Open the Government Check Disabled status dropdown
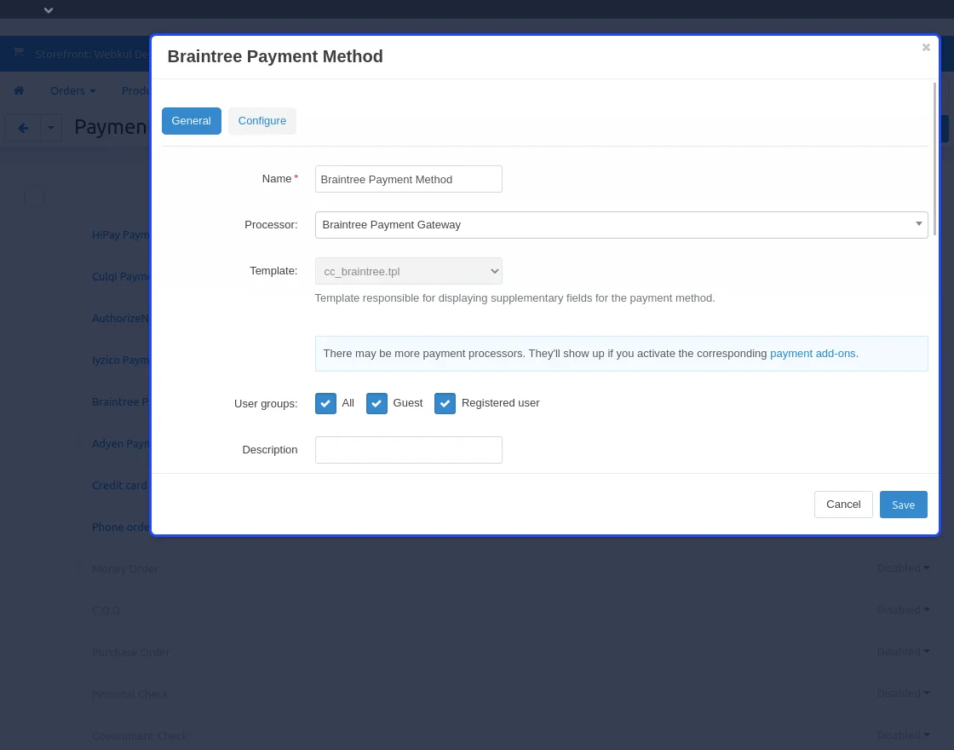 tap(903, 736)
